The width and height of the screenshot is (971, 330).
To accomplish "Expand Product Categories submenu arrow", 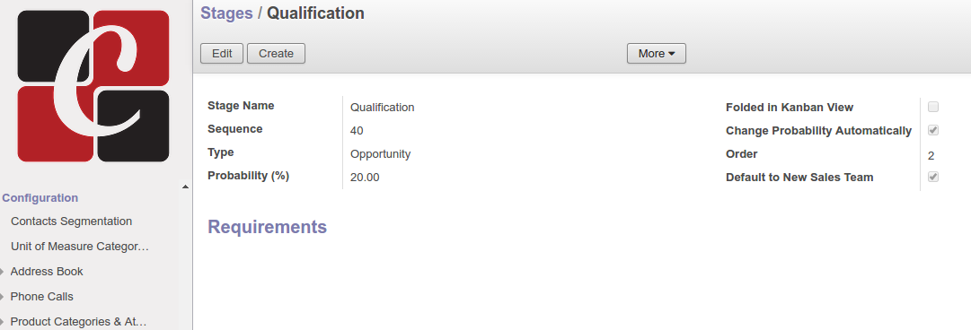I will 3,322.
